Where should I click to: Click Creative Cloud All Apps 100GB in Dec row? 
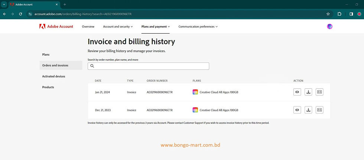(x=219, y=110)
